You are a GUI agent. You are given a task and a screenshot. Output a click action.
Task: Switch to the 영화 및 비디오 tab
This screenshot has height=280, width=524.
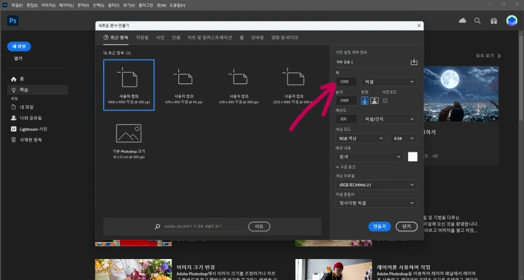click(x=285, y=37)
